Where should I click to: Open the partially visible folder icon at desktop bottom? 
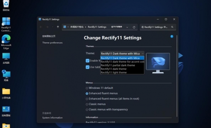click(6, 126)
